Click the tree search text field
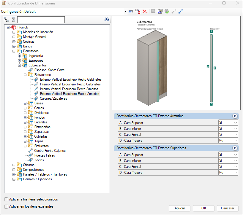 (41, 20)
